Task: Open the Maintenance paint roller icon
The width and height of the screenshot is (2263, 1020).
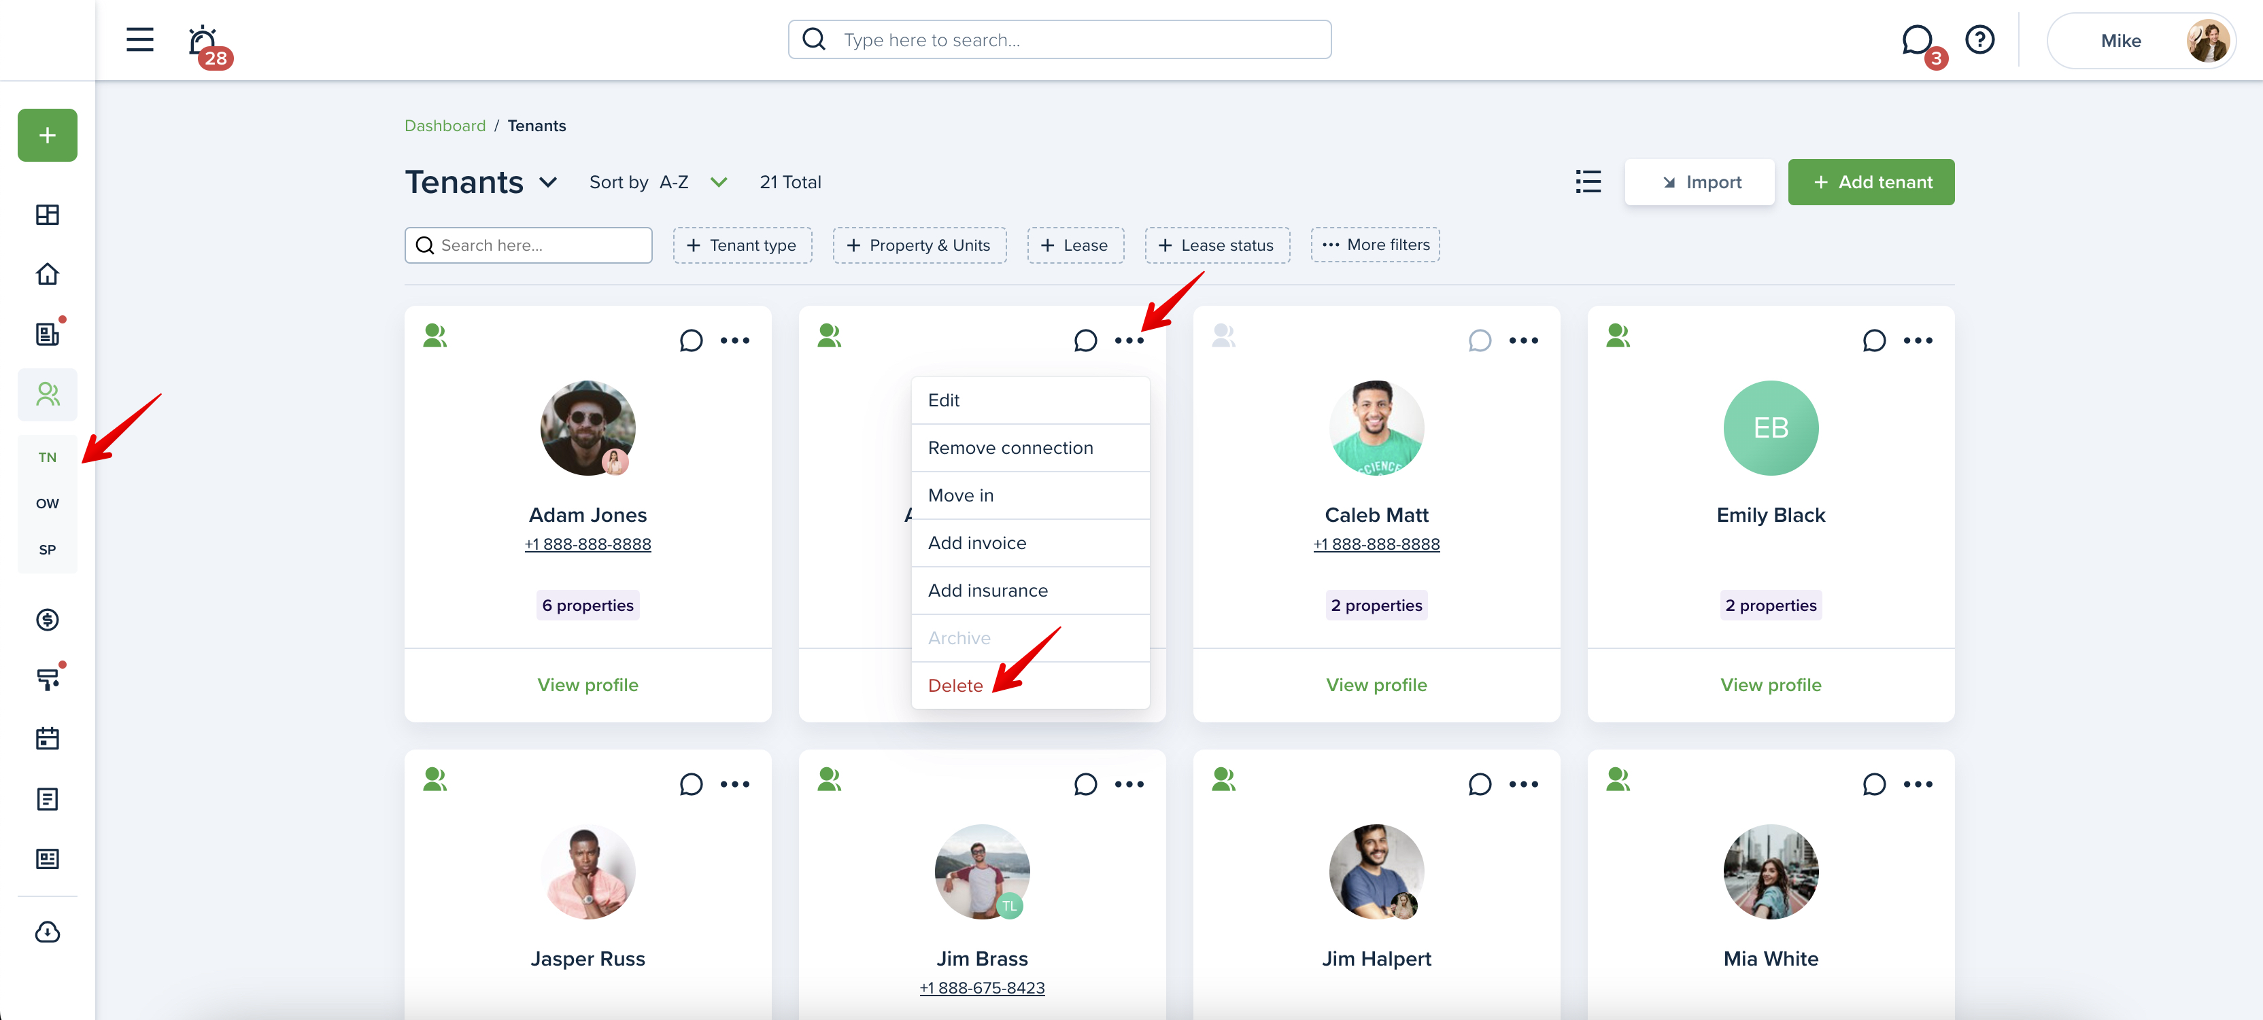Action: tap(48, 680)
